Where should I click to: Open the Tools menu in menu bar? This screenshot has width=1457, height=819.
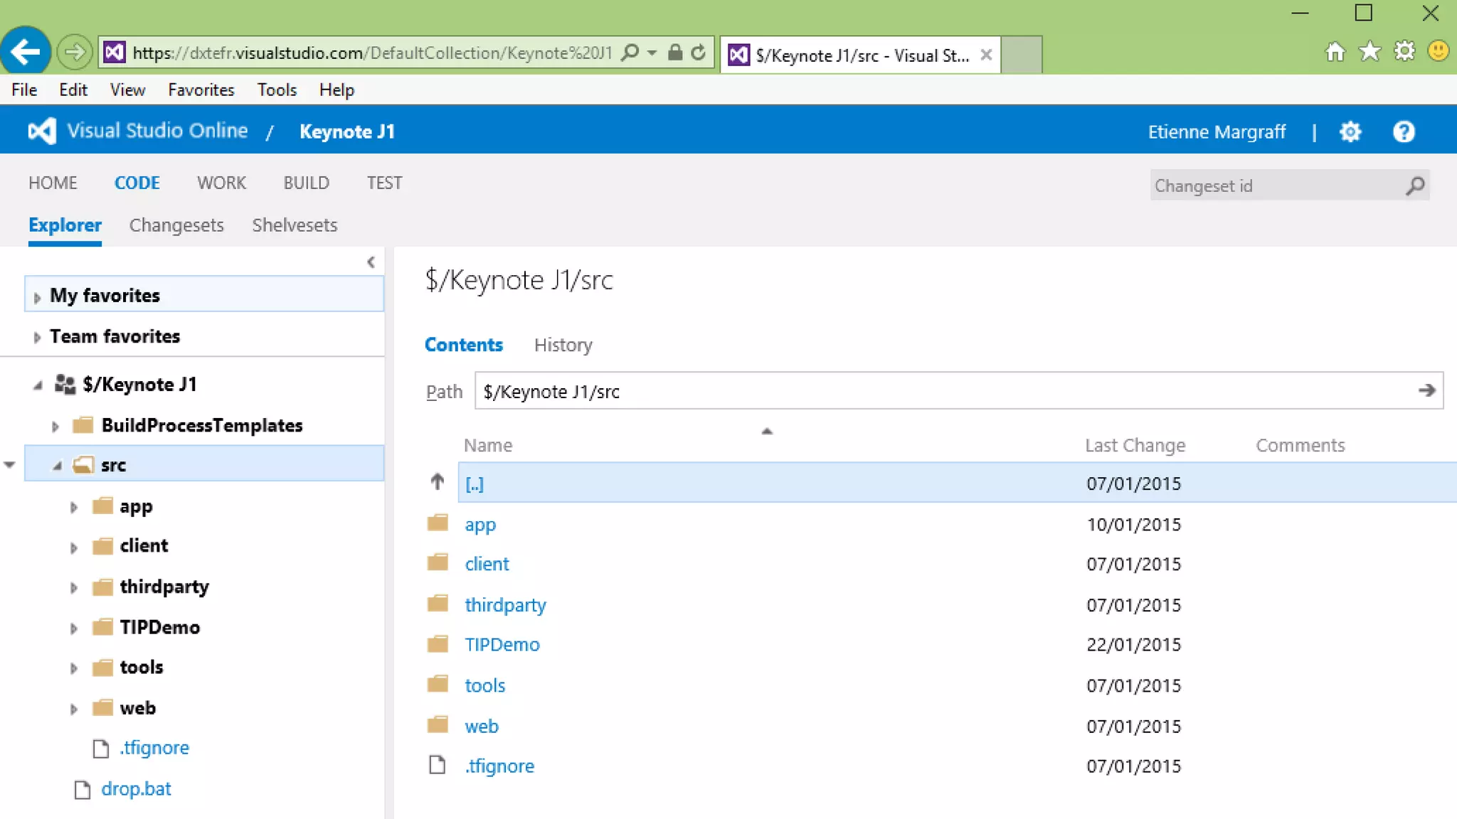tap(277, 90)
